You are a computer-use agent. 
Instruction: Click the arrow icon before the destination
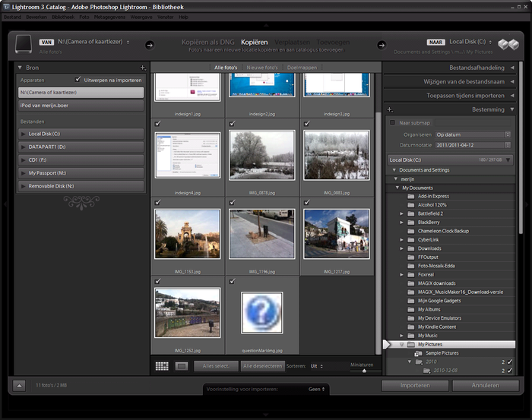(x=382, y=45)
